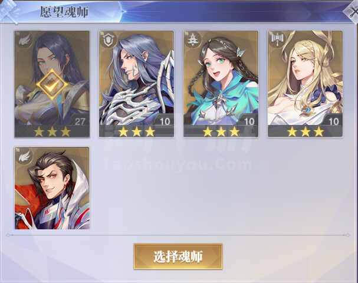
Task: Click the pillars emblem icon on blonde card
Action: tap(277, 39)
